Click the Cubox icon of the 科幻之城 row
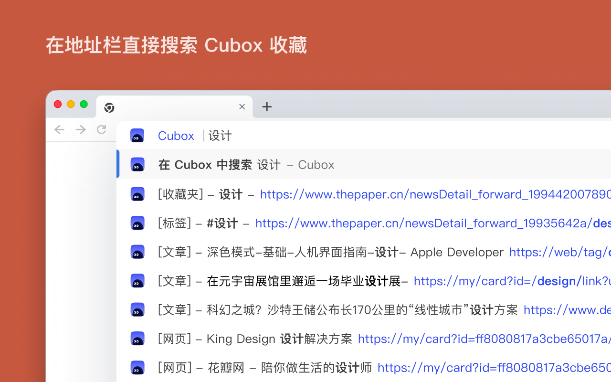This screenshot has width=611, height=382. point(137,310)
